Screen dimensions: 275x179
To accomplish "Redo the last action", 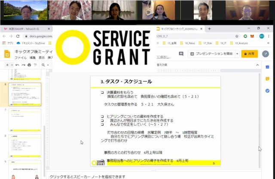I will click(23, 65).
